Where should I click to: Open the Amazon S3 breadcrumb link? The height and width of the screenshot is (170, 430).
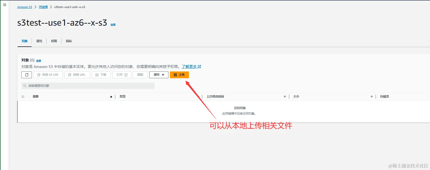point(25,7)
